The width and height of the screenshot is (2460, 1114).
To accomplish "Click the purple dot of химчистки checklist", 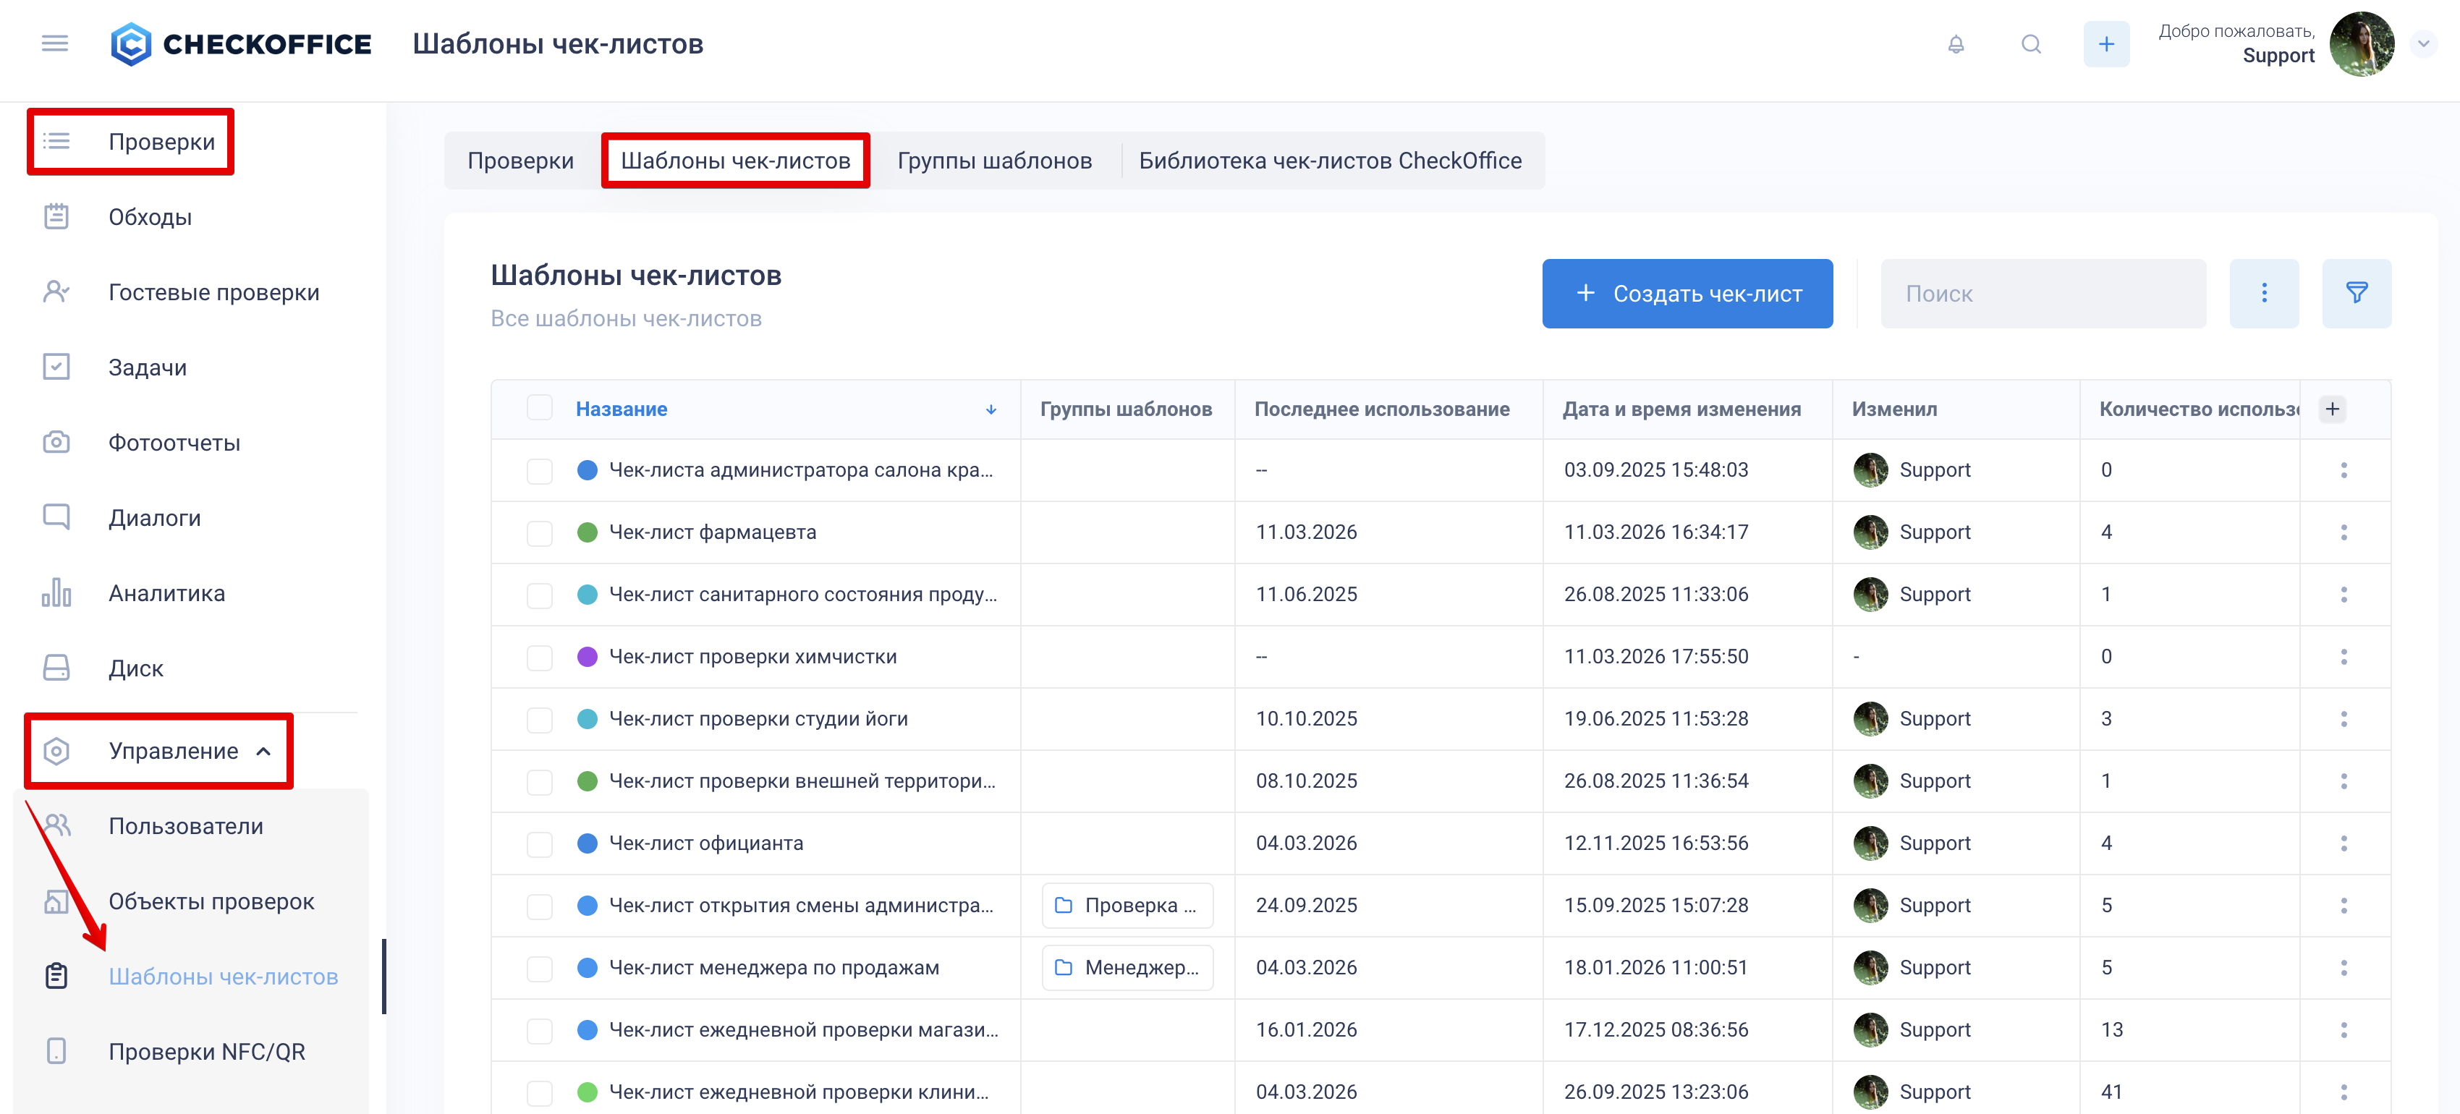I will coord(588,657).
